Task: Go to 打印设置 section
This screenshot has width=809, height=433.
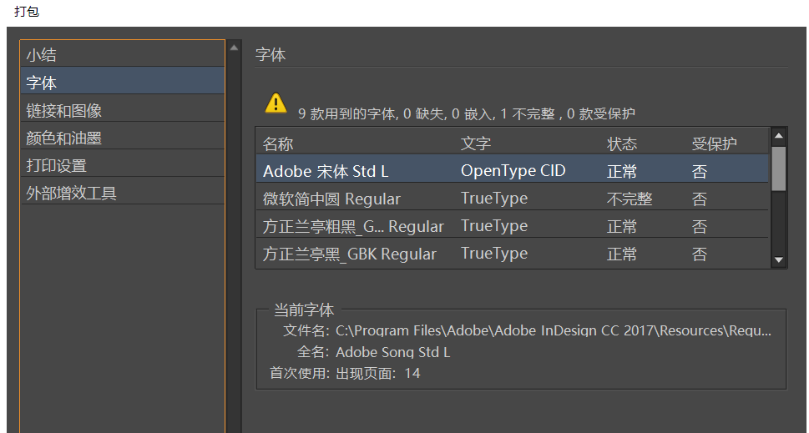Action: 57,165
